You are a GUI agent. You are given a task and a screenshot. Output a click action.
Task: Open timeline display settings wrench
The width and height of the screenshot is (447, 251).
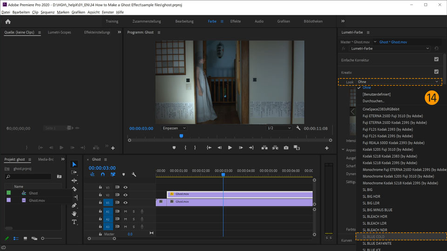pos(134,174)
